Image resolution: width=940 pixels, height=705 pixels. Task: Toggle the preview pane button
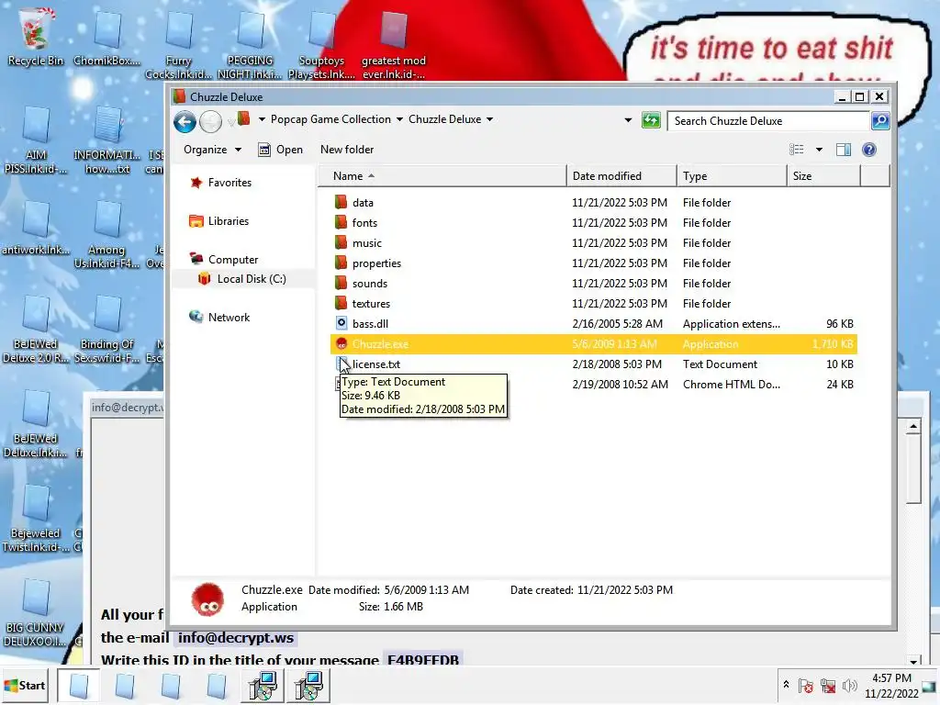point(844,150)
